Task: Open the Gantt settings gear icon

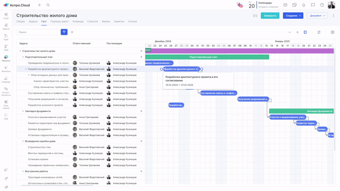Action: 332,32
